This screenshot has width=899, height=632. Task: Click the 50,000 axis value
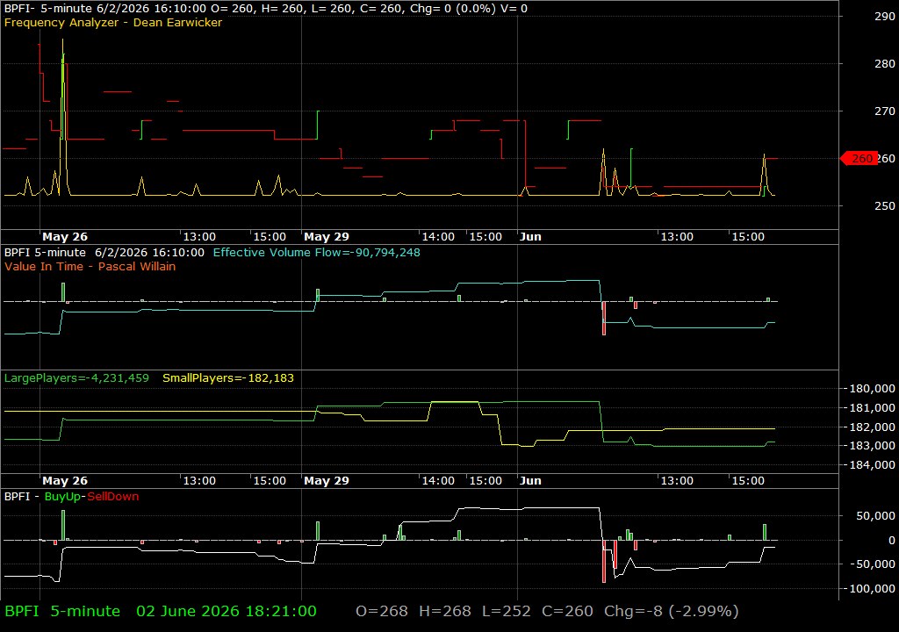[875, 515]
